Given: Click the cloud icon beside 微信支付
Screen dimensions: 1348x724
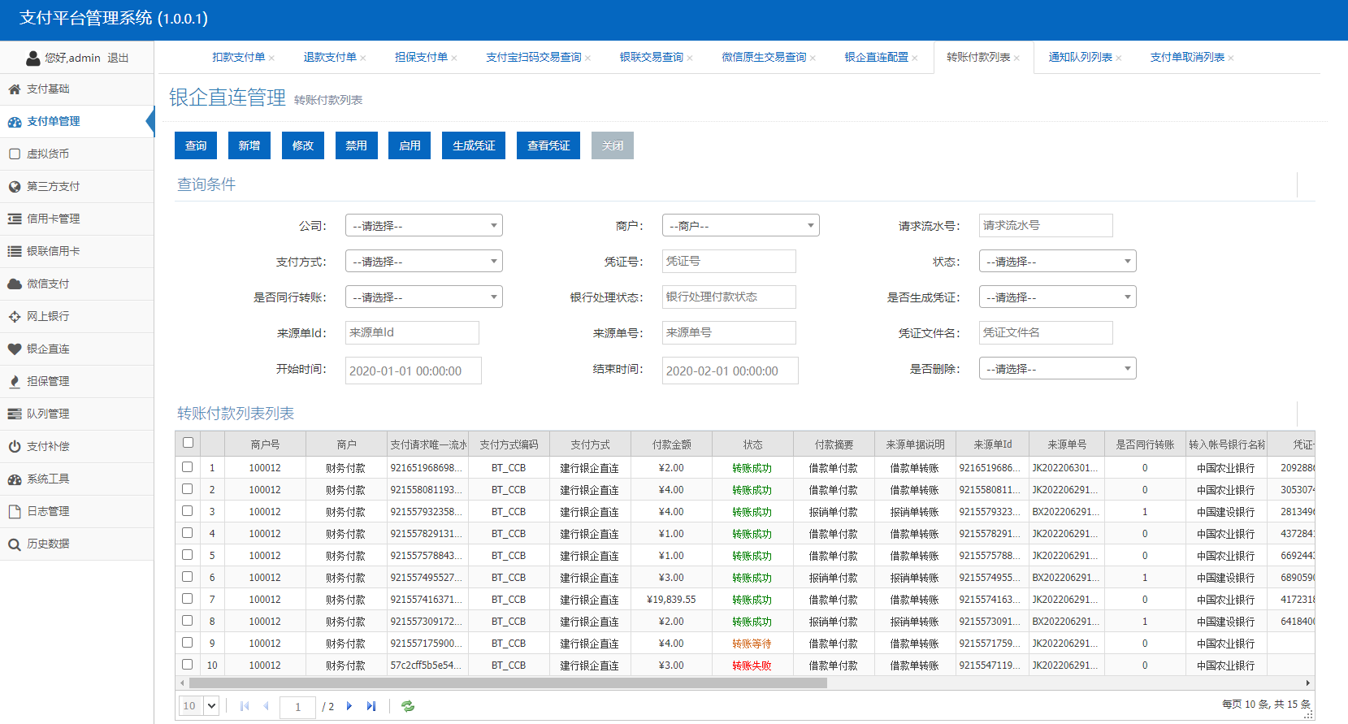Looking at the screenshot, I should coord(14,284).
